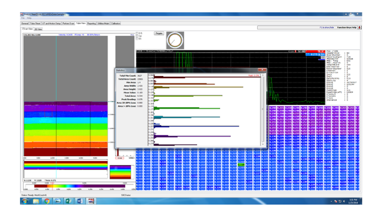Click the volume icon in the system tray
Image resolution: width=374 pixels, height=224 pixels.
tap(344, 201)
